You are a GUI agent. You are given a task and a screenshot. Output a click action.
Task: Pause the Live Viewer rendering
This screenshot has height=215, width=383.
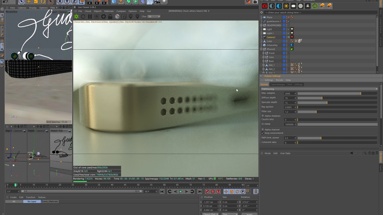click(90, 17)
